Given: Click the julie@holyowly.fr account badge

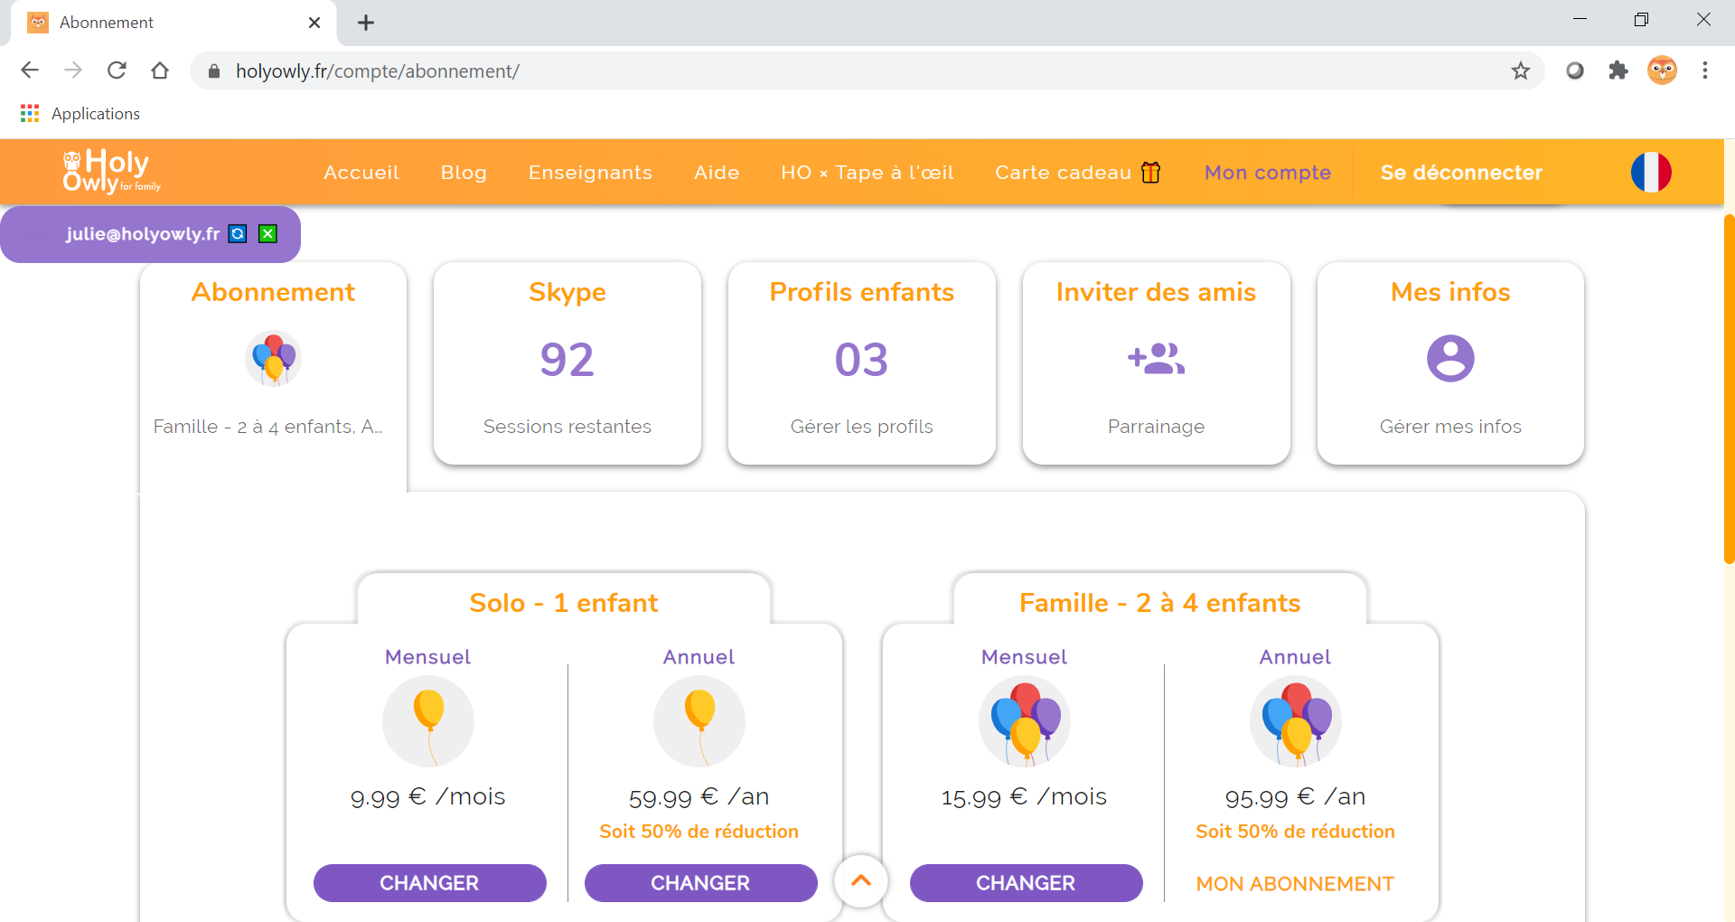Looking at the screenshot, I should tap(150, 234).
